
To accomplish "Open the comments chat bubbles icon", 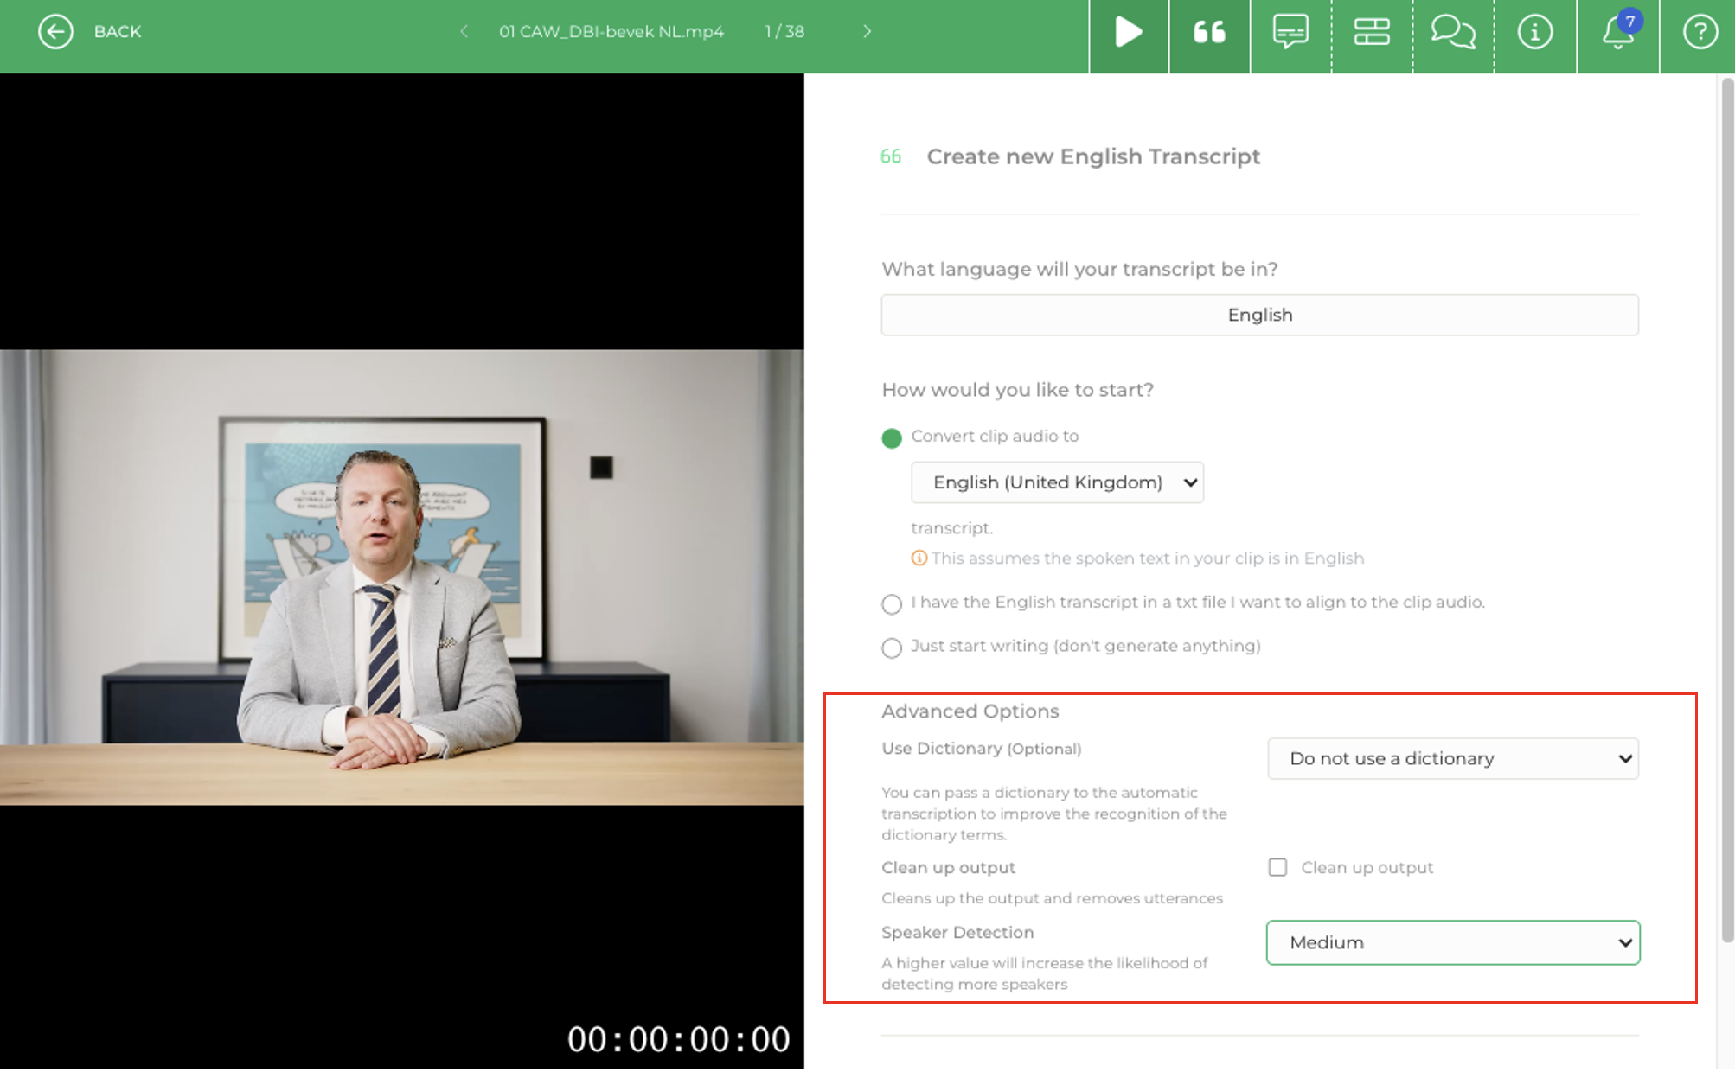I will pos(1452,32).
